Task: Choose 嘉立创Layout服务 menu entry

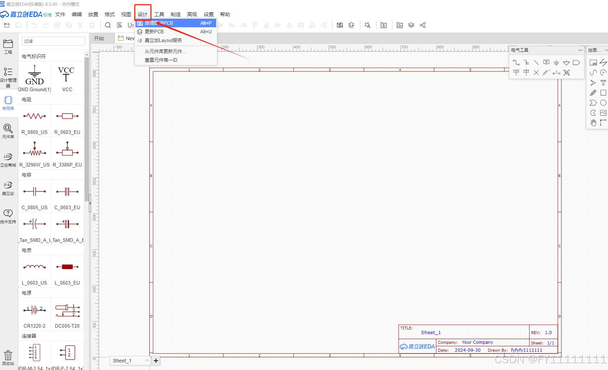Action: click(176, 40)
